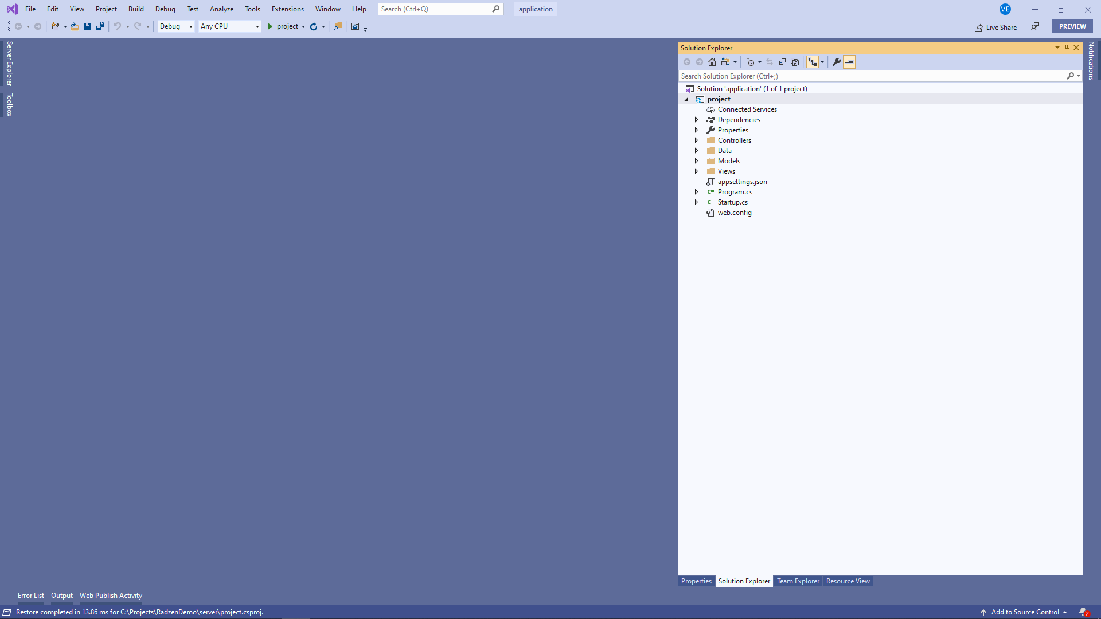Open the Debug configuration dropdown
Screen dimensions: 1101x619
pyautogui.click(x=176, y=26)
